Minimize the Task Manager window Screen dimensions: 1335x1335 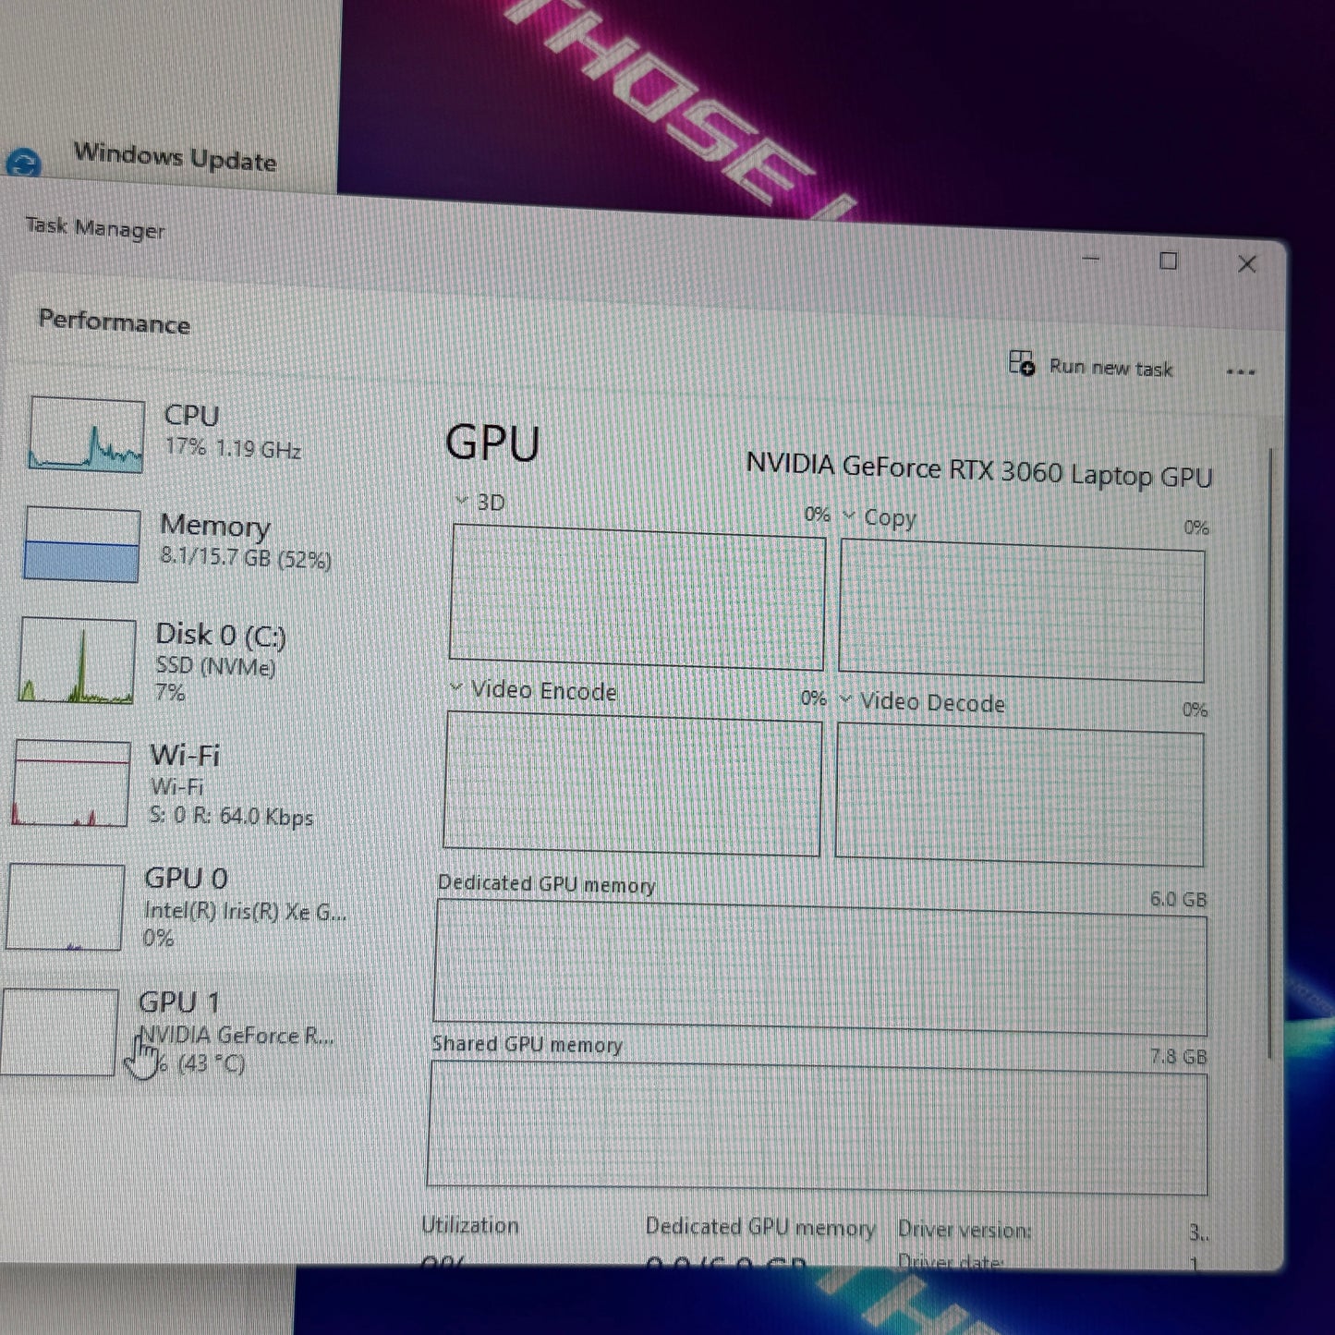1091,259
